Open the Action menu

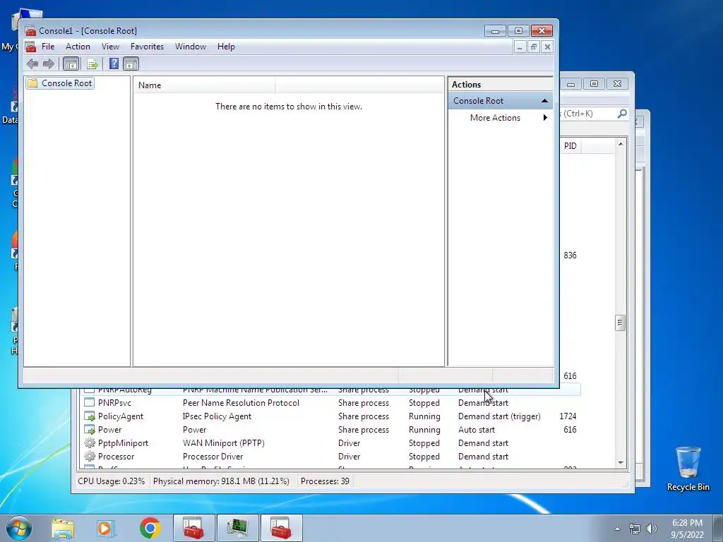(78, 47)
